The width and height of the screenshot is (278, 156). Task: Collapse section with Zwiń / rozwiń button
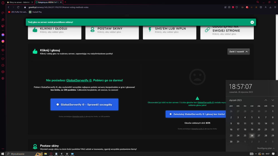pos(239,52)
